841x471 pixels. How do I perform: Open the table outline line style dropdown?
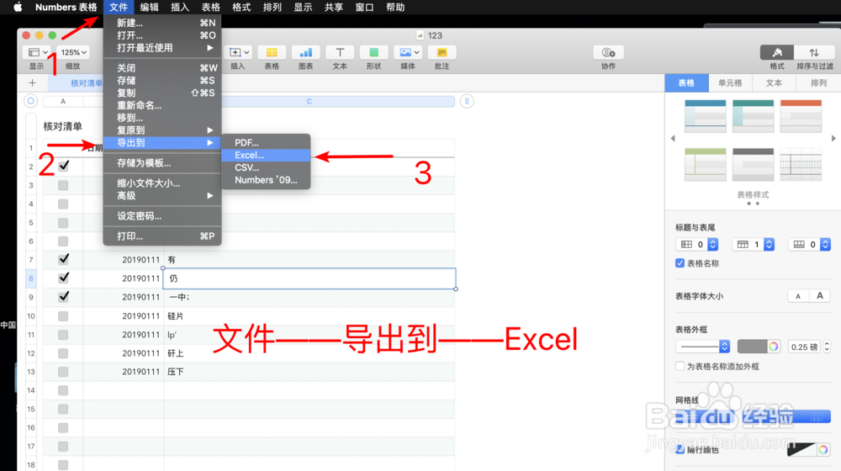[702, 347]
